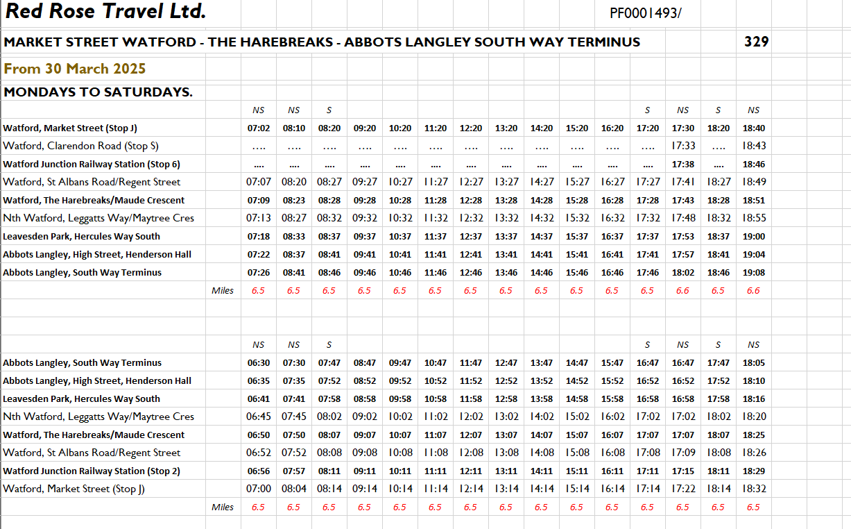
Task: Click 18:20 in the Leggatts Way/Maytree Cres row
Action: (753, 417)
